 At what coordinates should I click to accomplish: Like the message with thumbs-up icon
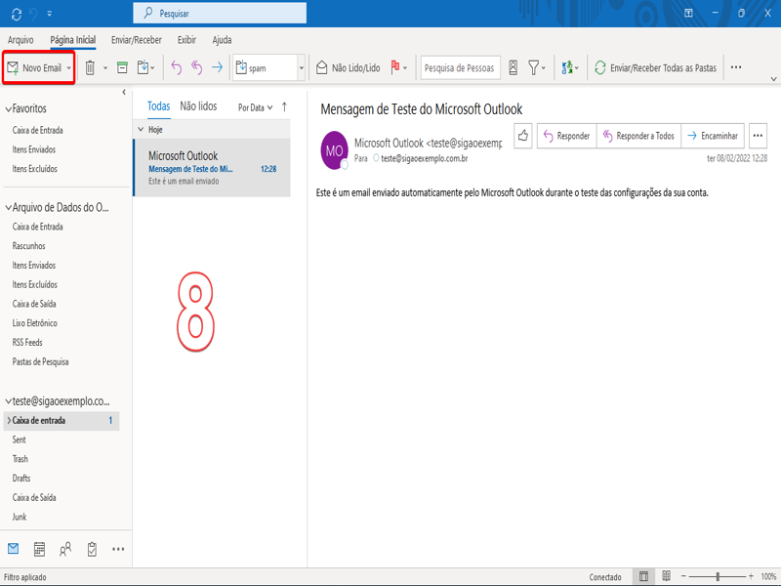[523, 136]
